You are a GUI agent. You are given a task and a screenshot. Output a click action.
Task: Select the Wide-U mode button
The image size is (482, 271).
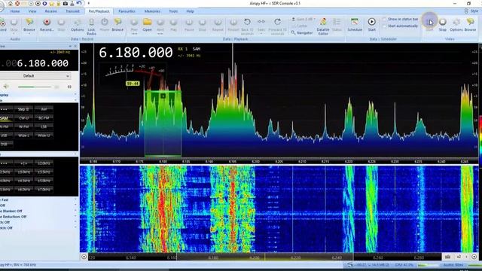(44, 135)
